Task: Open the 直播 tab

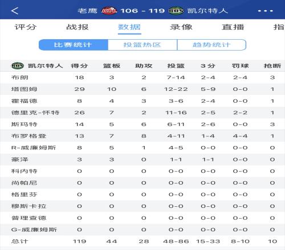Action: [233, 27]
